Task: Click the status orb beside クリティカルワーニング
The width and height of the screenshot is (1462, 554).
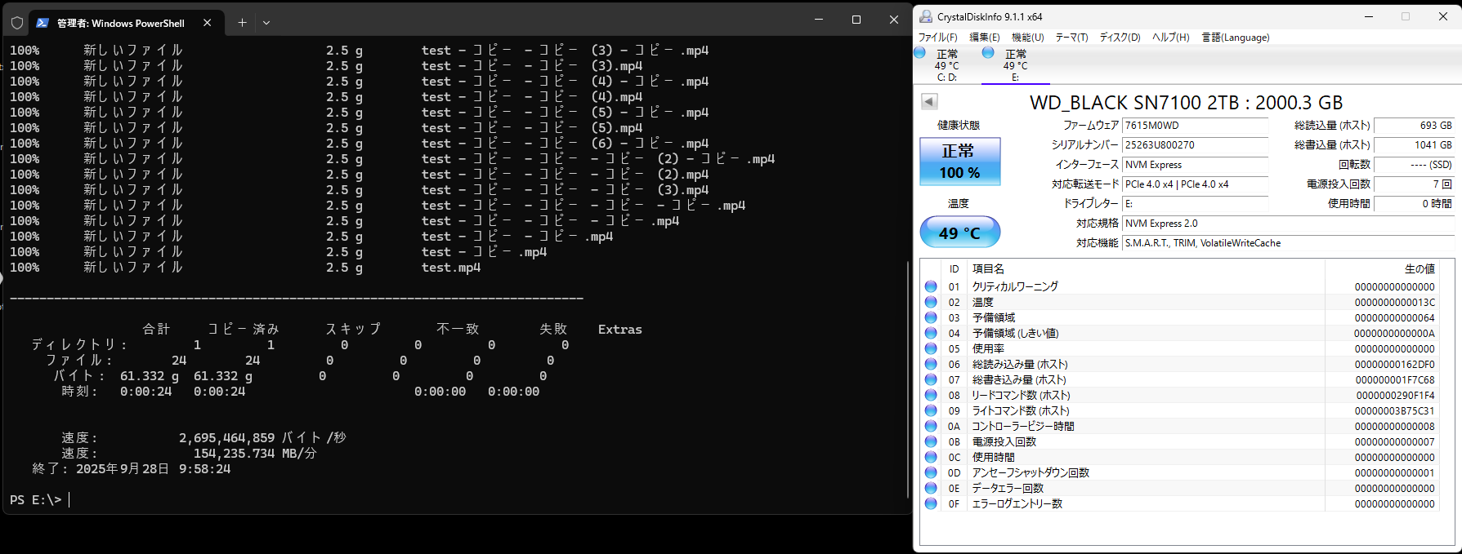Action: (931, 286)
